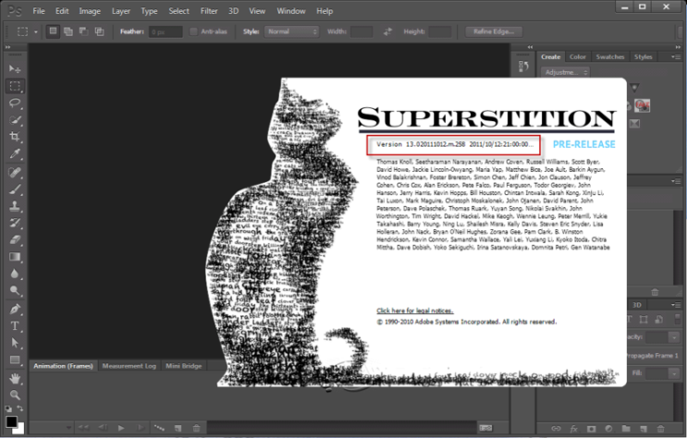Open the legal notices link
The width and height of the screenshot is (687, 438).
(415, 310)
